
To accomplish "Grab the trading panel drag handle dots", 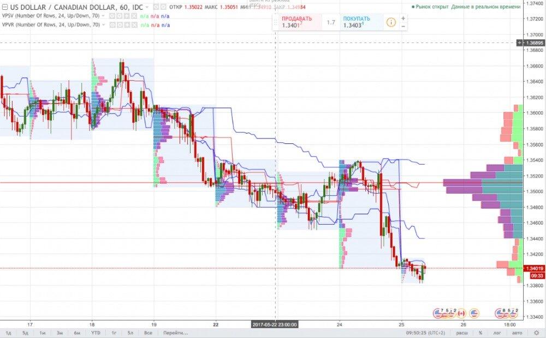I will click(x=275, y=22).
